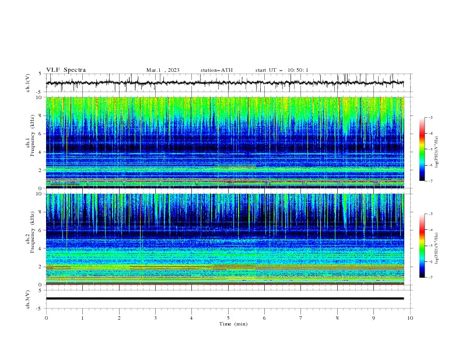Click time axis tick label "7"
Image resolution: width=462 pixels, height=357 pixels.
coord(301,318)
